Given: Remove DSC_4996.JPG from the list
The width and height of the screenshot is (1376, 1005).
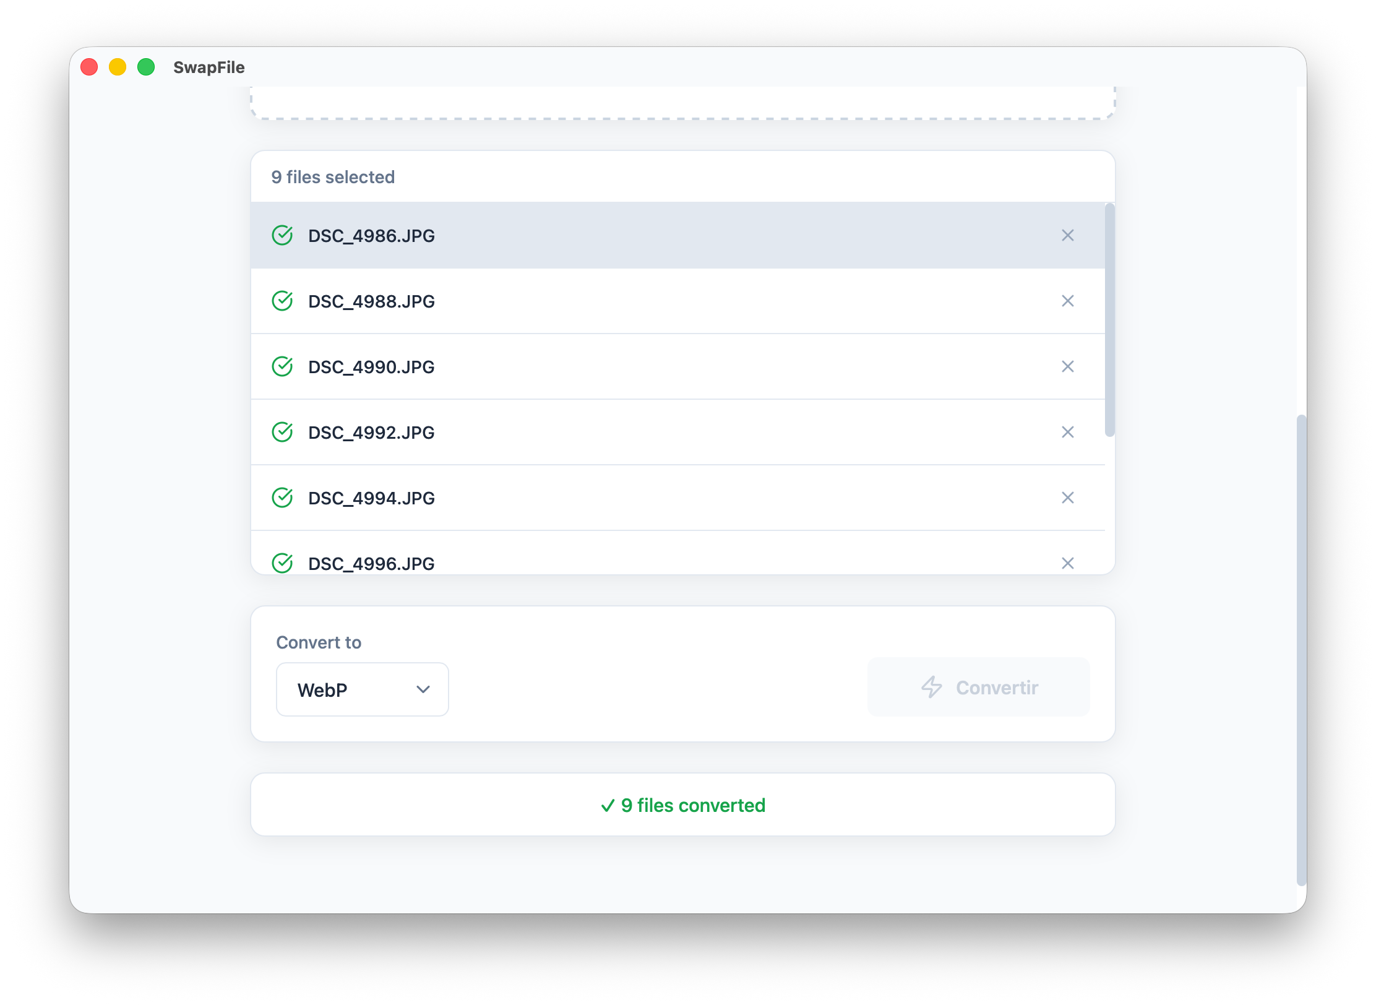Looking at the screenshot, I should click(1068, 563).
